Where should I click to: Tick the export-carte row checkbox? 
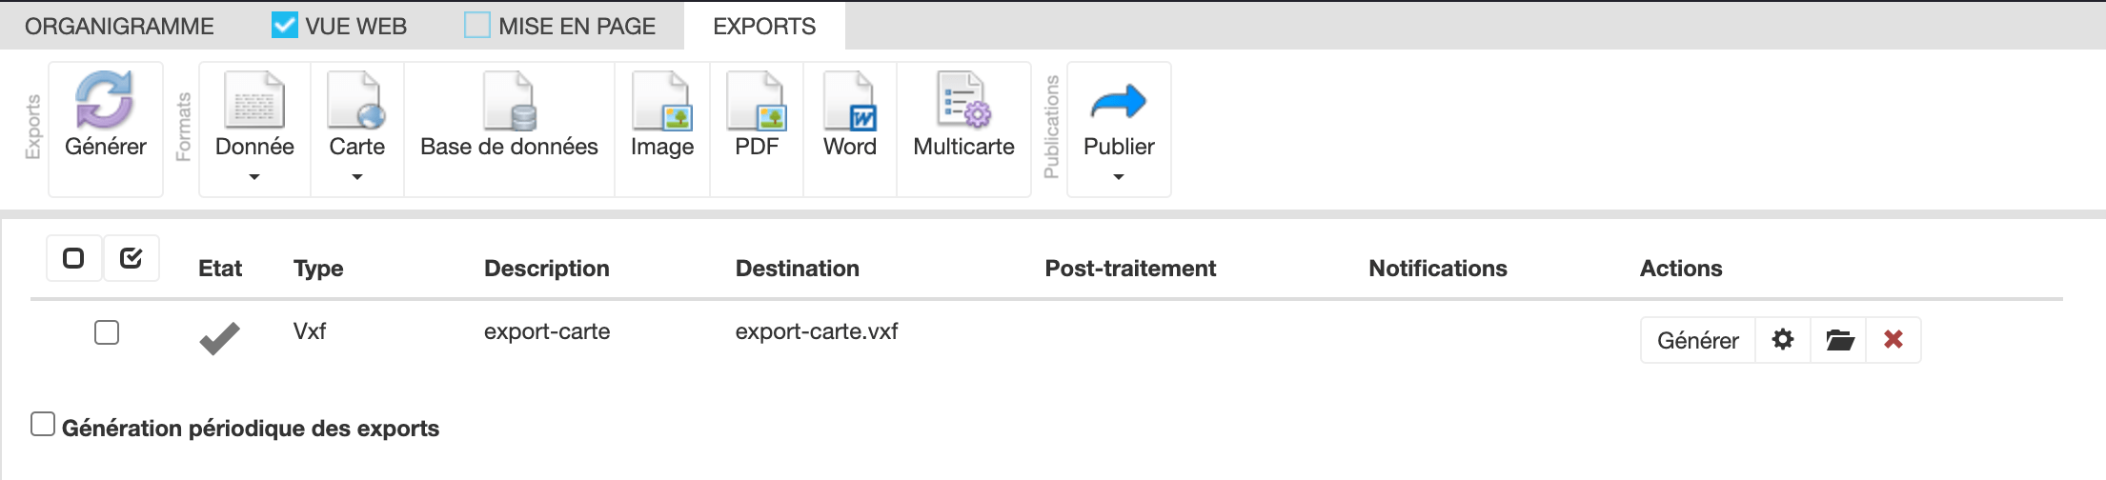(107, 332)
